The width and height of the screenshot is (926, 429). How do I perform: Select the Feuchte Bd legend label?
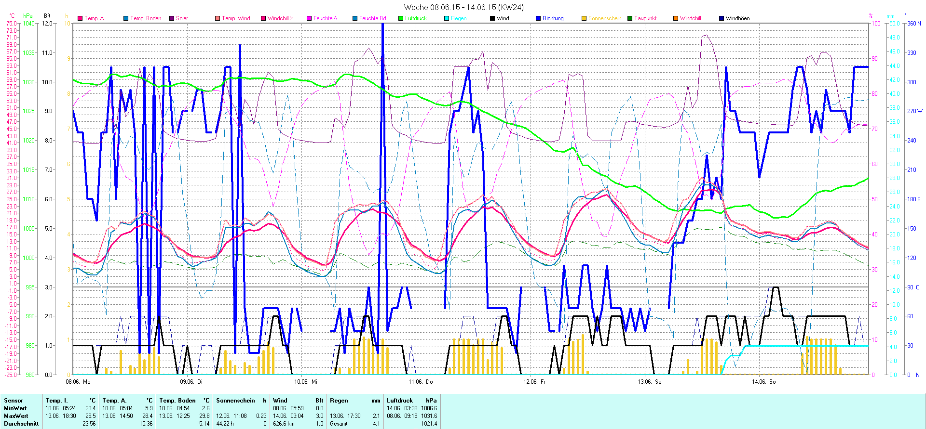[x=372, y=18]
